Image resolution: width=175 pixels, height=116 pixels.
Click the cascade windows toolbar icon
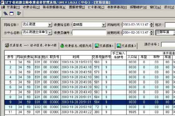pos(6,14)
